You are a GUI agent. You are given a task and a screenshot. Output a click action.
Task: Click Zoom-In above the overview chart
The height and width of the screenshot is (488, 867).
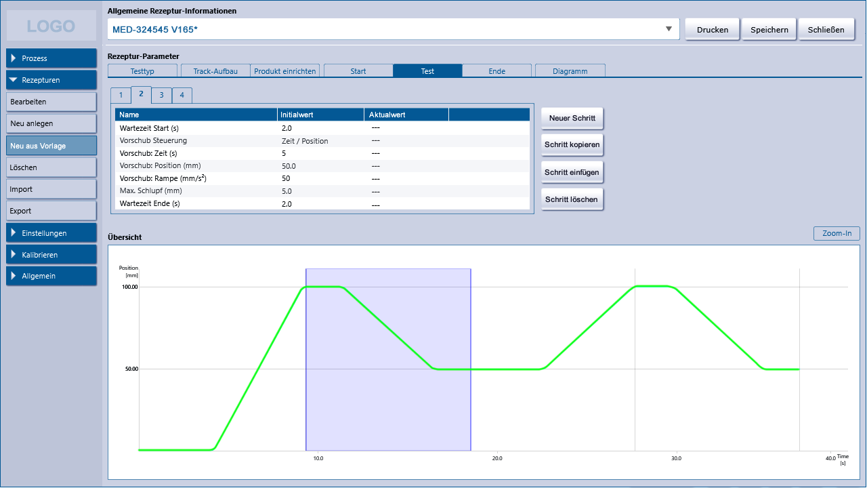point(837,233)
